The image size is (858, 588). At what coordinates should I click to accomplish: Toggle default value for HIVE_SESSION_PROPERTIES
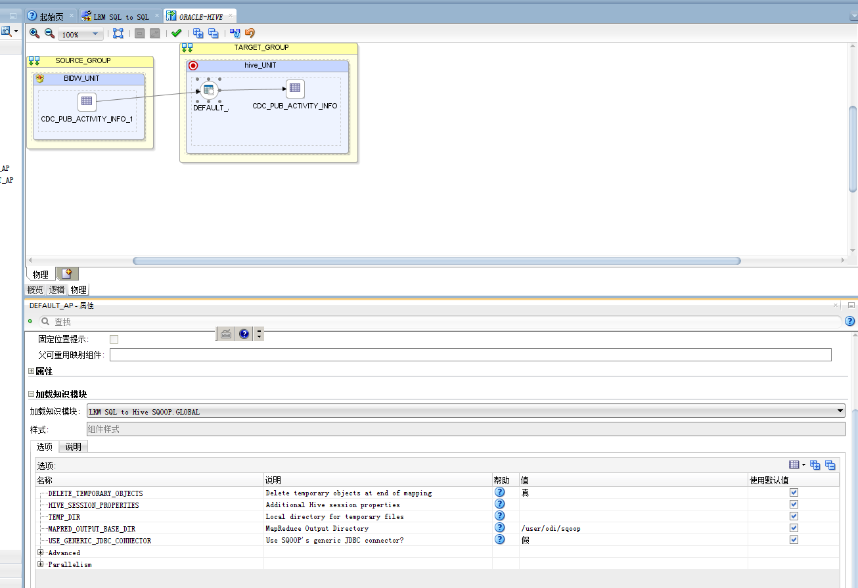tap(794, 504)
